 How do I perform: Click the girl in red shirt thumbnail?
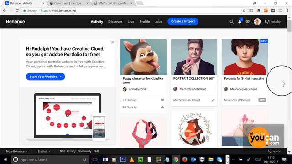coord(245,56)
